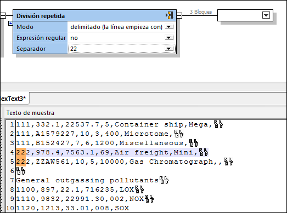Click the right output connector of División repetida
Screen dimensions: 287x213
click(x=179, y=15)
